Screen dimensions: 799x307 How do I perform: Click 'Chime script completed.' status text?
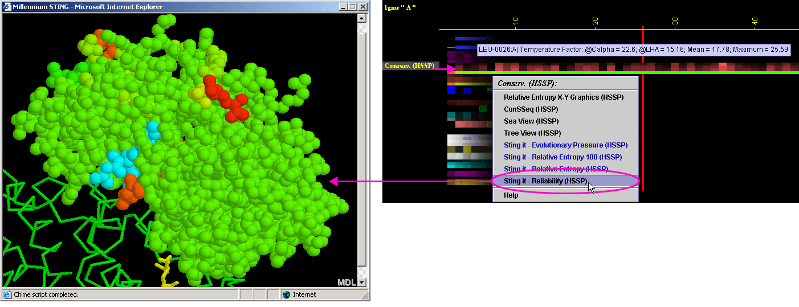pos(46,294)
